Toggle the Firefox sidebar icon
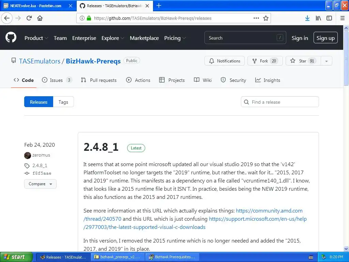The image size is (349, 262). tap(329, 18)
